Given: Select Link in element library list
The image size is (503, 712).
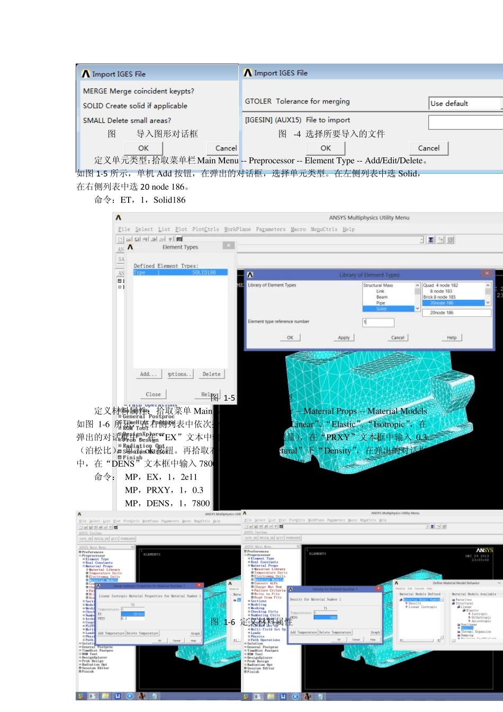Looking at the screenshot, I should 380,291.
